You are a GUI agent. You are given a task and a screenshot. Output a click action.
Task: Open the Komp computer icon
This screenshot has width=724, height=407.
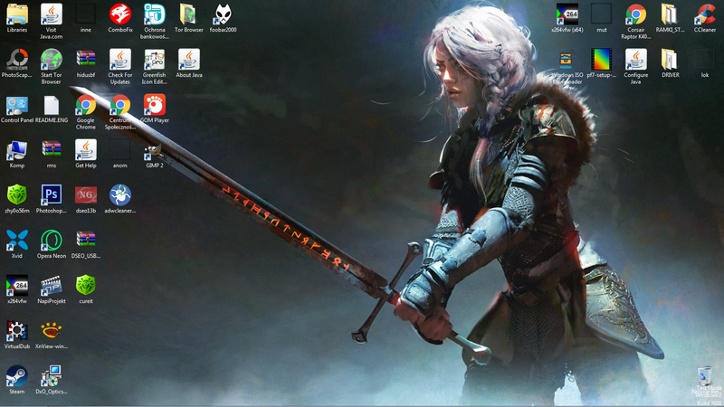tap(17, 150)
